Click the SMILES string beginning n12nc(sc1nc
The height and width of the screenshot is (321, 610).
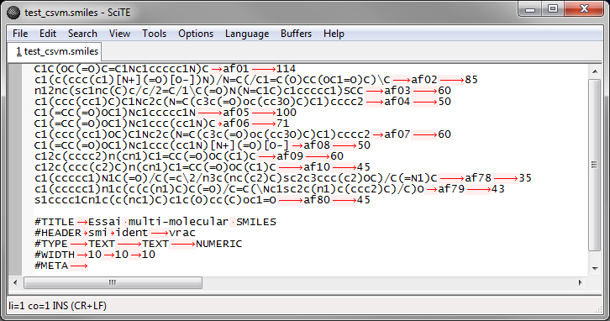click(x=199, y=91)
